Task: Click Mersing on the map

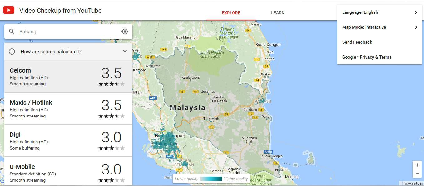Action: pyautogui.click(x=292, y=177)
